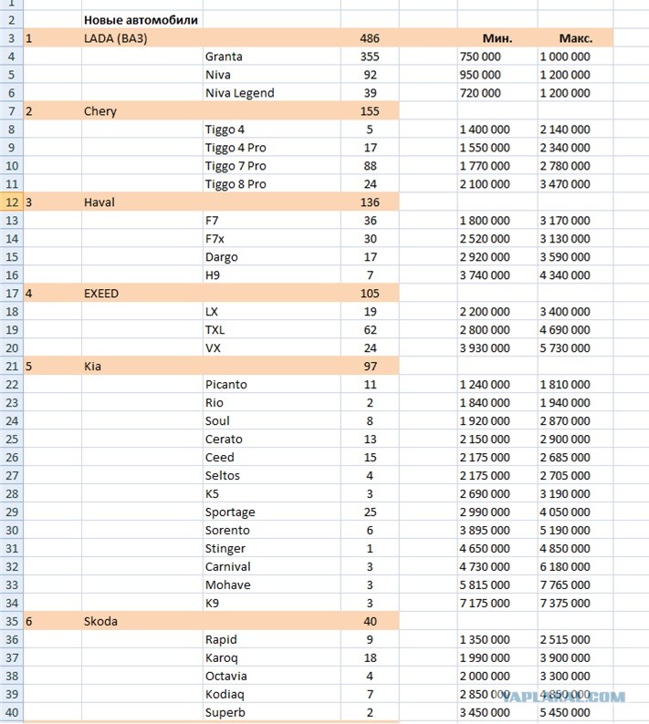
Task: Click the Kia brand cell
Action: pyautogui.click(x=141, y=367)
